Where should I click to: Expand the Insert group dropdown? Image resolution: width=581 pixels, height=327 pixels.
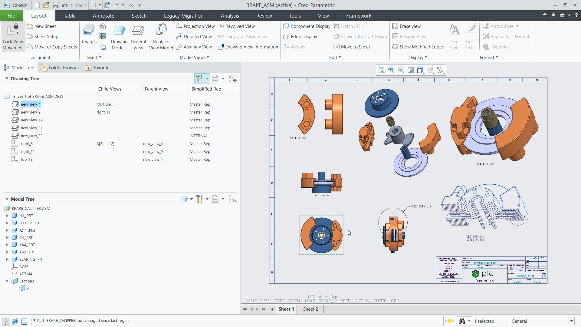pos(94,58)
